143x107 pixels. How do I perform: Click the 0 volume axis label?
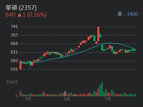[x=17, y=96]
